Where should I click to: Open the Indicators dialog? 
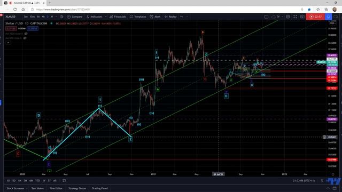[x=94, y=17]
